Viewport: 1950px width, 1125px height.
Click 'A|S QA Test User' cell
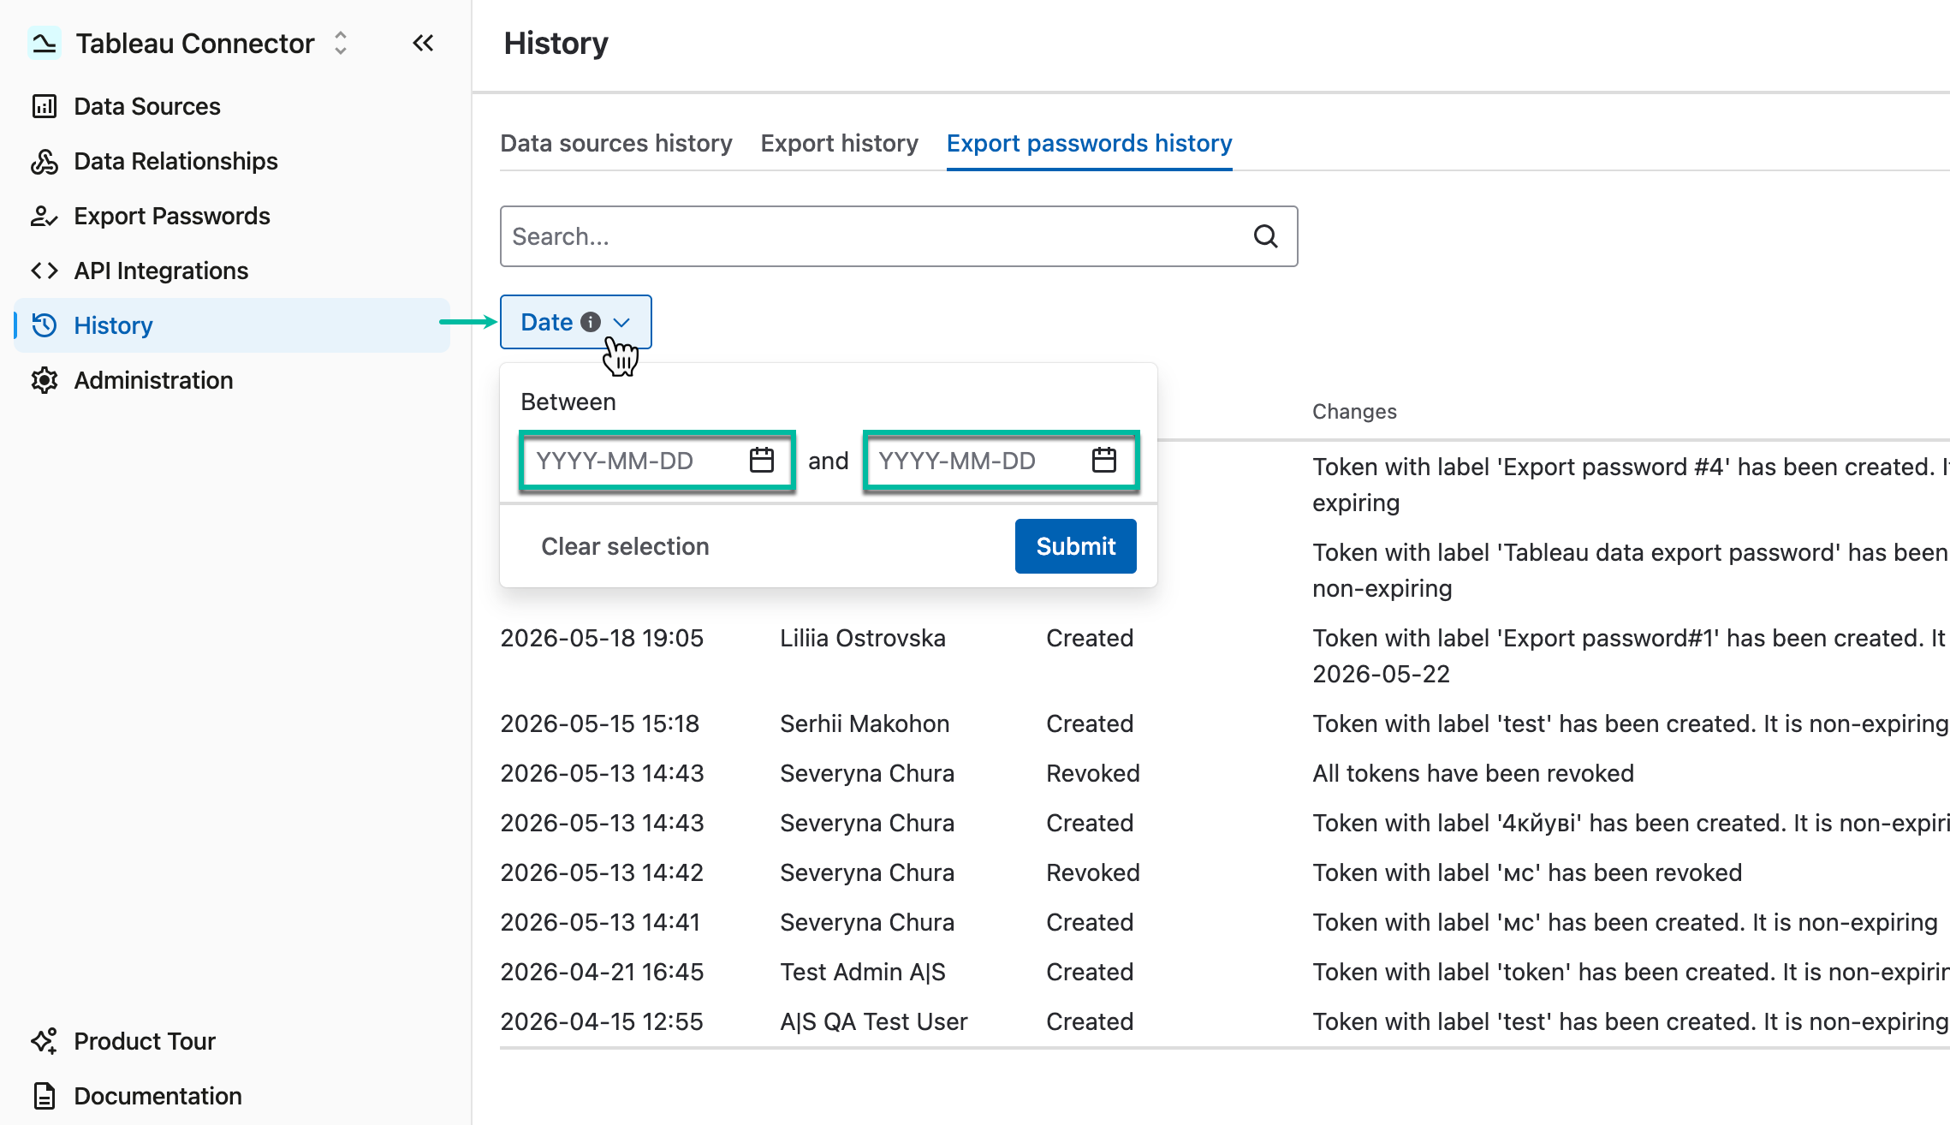click(x=874, y=1021)
